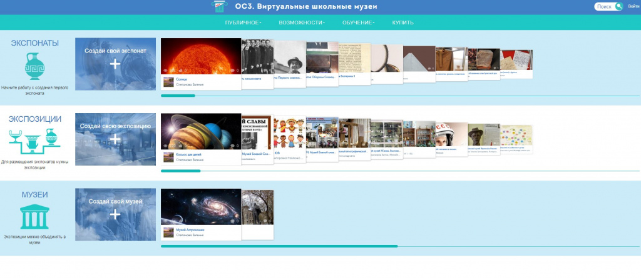The height and width of the screenshot is (278, 641).
Task: Click the temple-shaped Музеи icon
Action: point(35,216)
